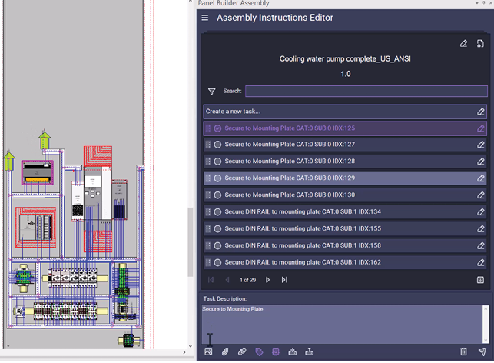The width and height of the screenshot is (494, 363).
Task: Click the chain link icon
Action: [x=242, y=351]
